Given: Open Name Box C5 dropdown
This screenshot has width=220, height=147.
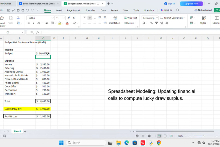Looking at the screenshot, I should point(22,32).
